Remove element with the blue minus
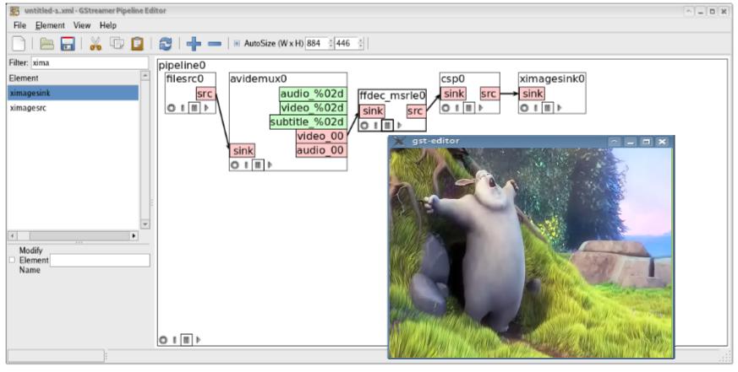This screenshot has width=738, height=372. 215,44
